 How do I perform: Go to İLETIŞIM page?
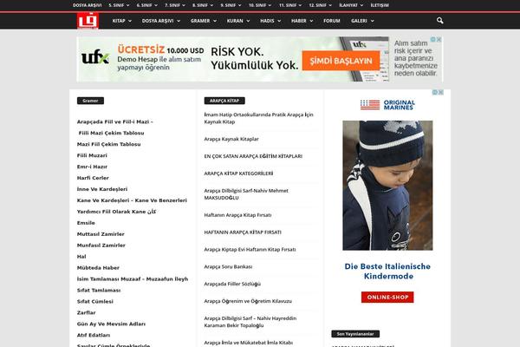click(x=380, y=5)
